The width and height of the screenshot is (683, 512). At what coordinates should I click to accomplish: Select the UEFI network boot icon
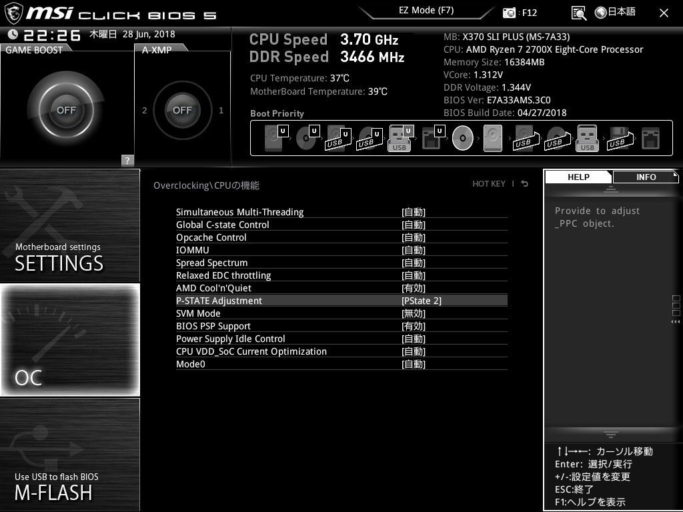click(433, 138)
